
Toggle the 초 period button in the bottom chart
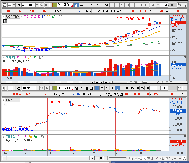click(102, 88)
